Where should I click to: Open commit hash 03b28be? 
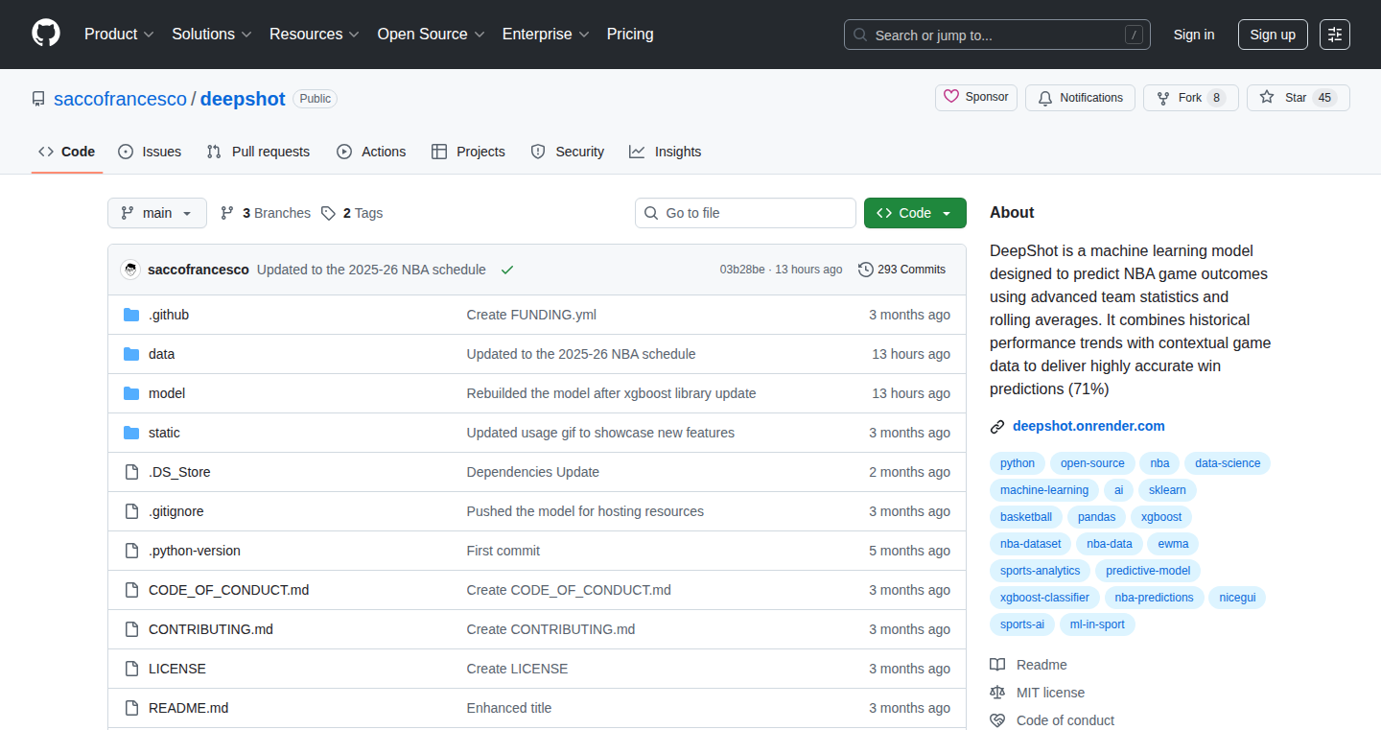(x=742, y=270)
